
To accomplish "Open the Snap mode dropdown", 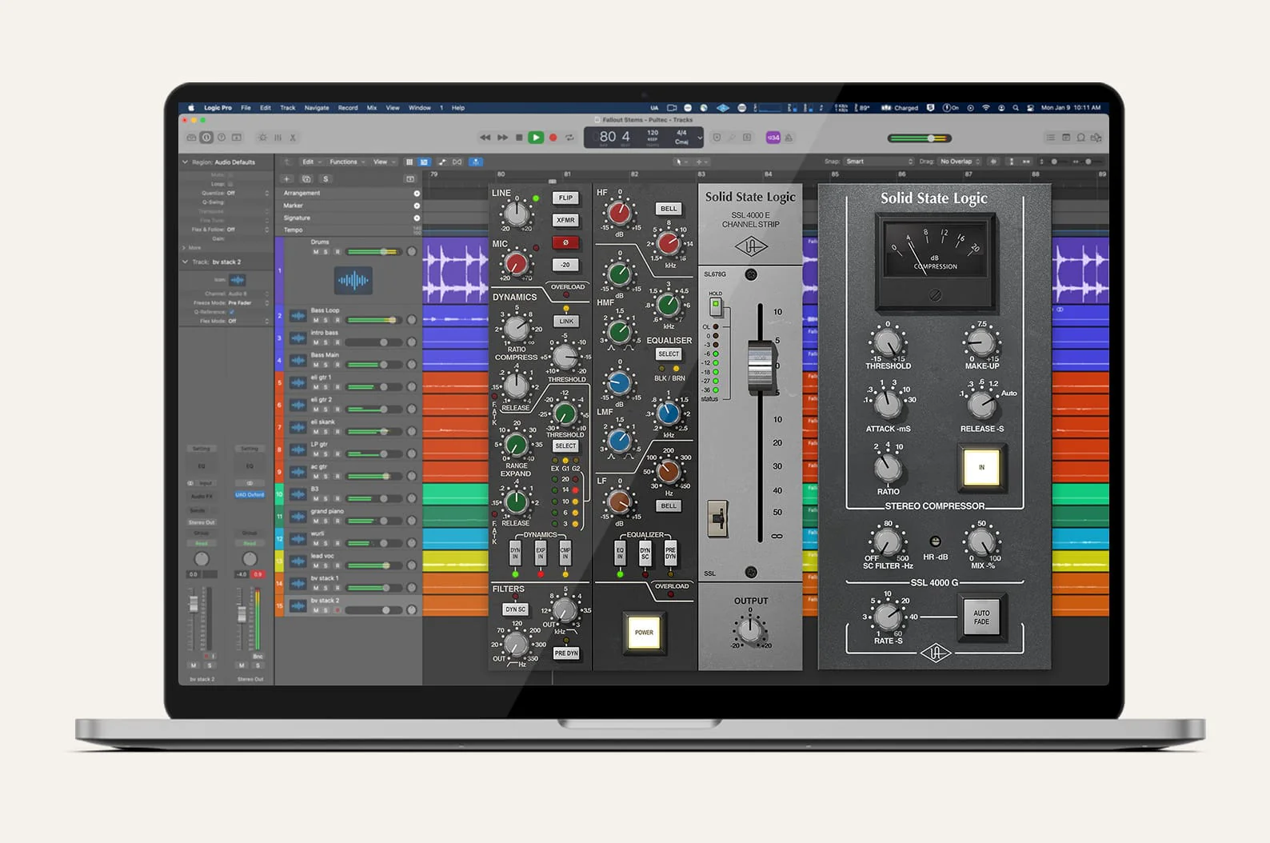I will point(878,162).
